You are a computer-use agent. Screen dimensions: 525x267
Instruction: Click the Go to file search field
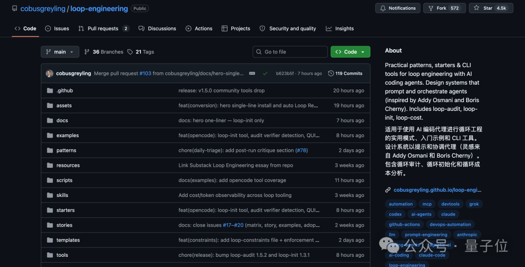pyautogui.click(x=290, y=52)
